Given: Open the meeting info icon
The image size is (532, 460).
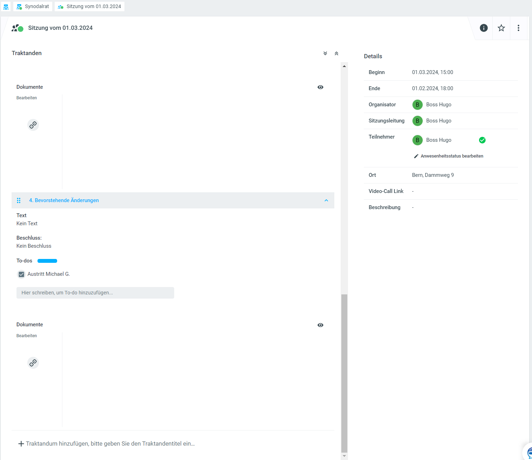Looking at the screenshot, I should point(484,28).
